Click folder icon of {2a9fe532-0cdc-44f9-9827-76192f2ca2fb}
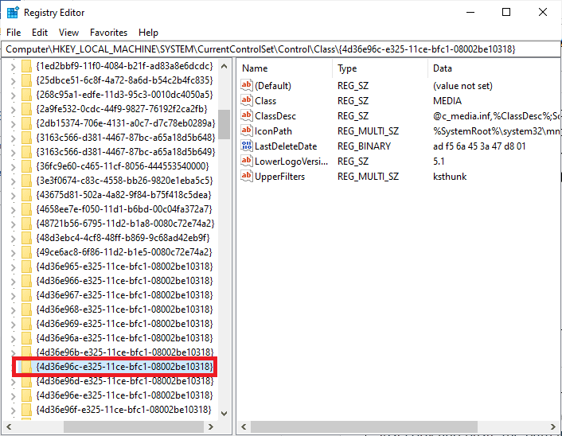 pos(26,109)
